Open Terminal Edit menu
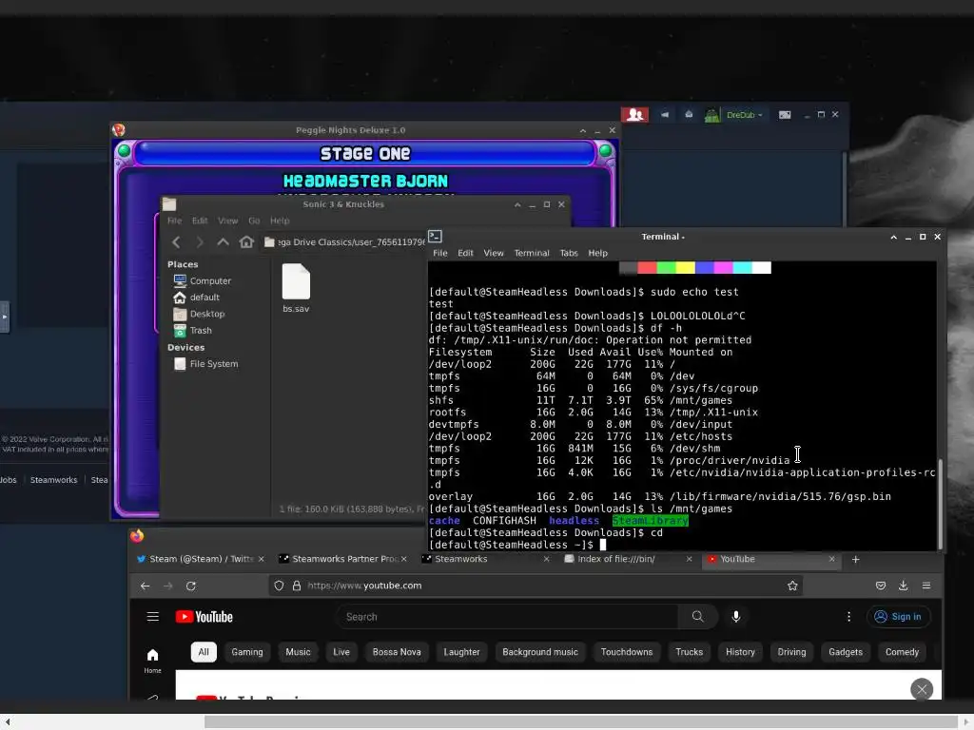Viewport: 974px width, 730px height. point(466,253)
